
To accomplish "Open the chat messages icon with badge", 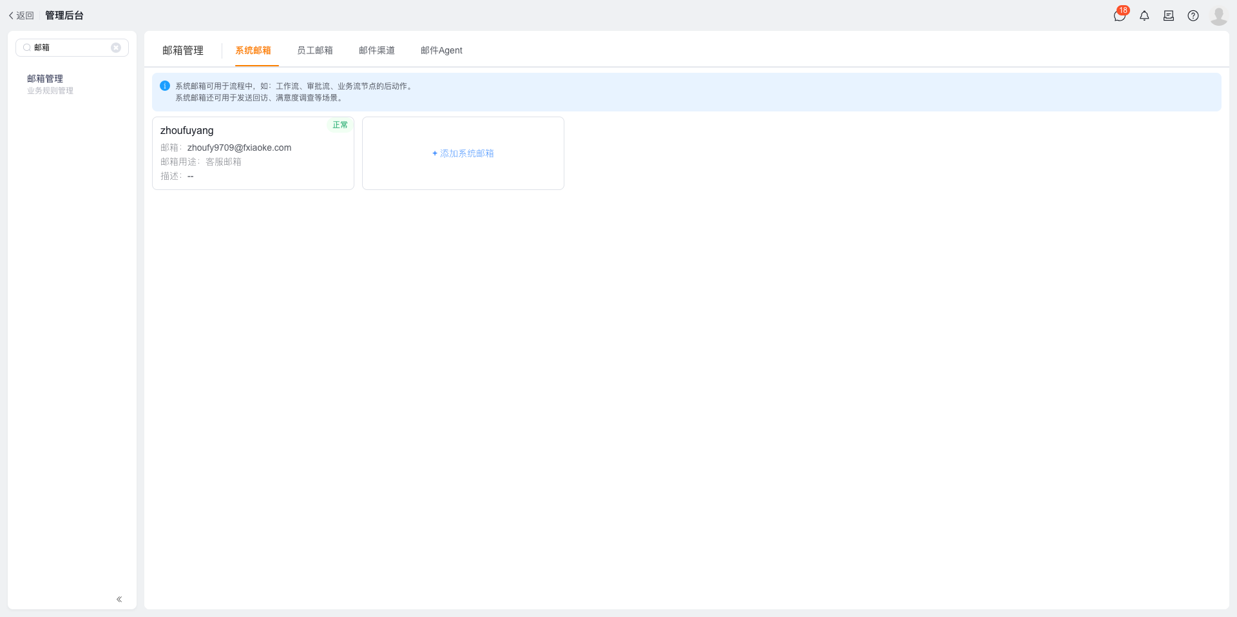I will coord(1120,15).
